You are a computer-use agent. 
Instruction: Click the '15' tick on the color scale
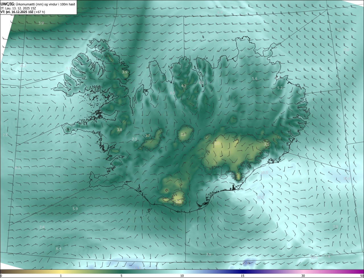point(243,276)
